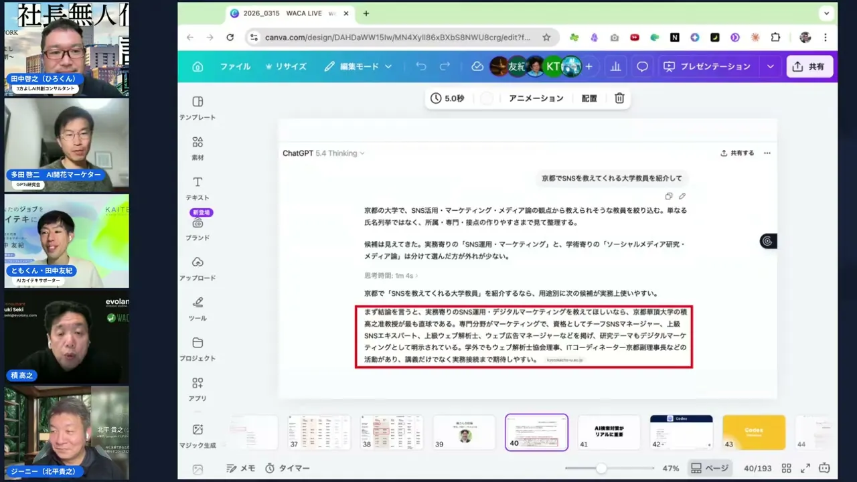Open the File (ファイル) menu
This screenshot has width=857, height=482.
235,66
